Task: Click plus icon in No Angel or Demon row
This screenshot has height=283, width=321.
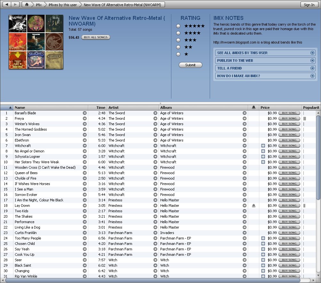Action: click(x=263, y=151)
